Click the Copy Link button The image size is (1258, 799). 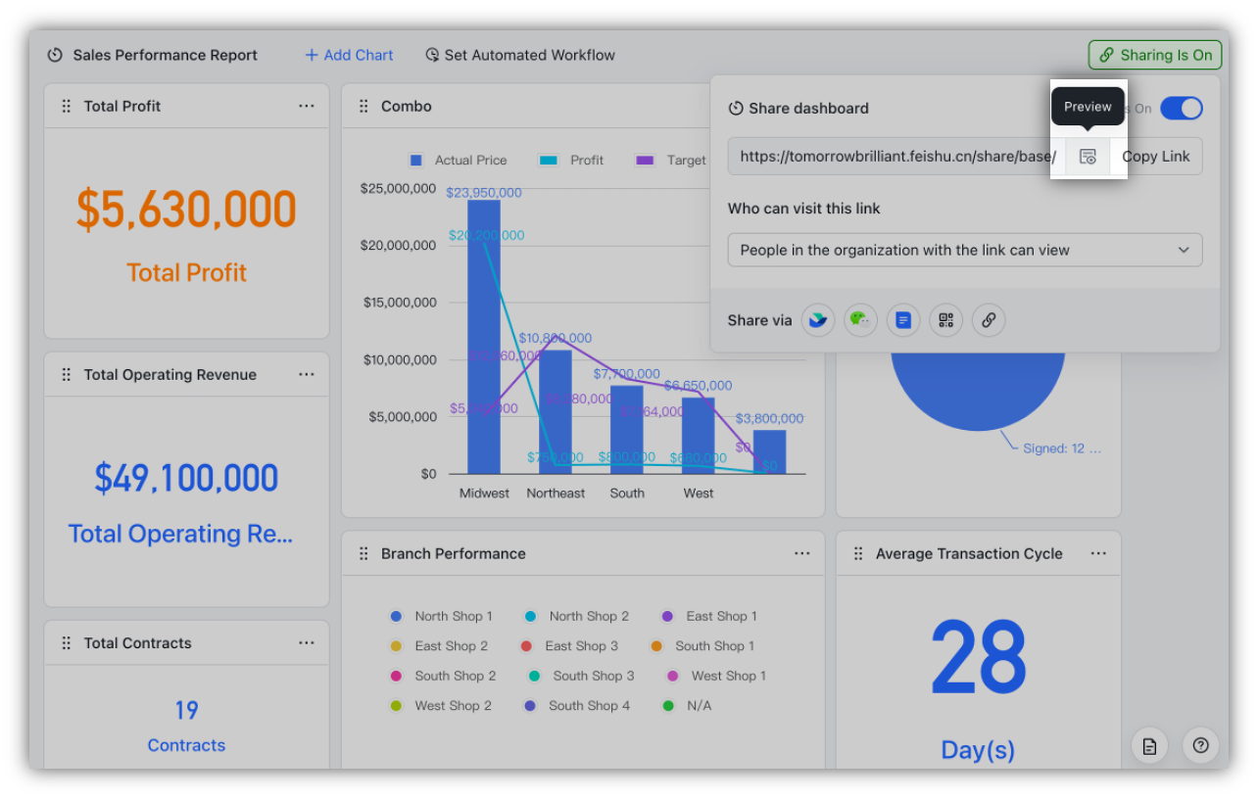point(1156,157)
